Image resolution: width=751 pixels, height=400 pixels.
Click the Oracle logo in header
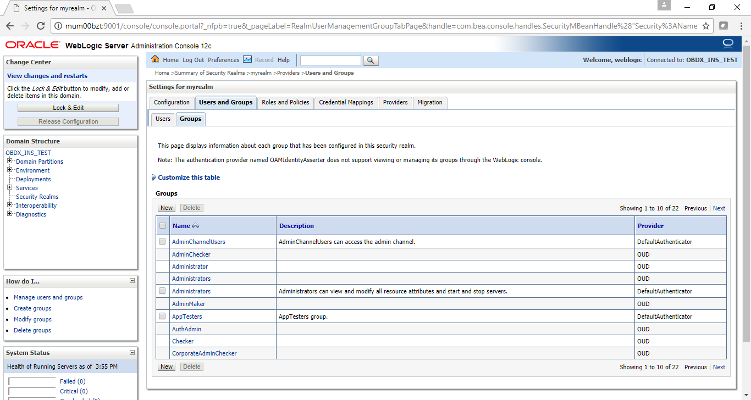pos(32,45)
